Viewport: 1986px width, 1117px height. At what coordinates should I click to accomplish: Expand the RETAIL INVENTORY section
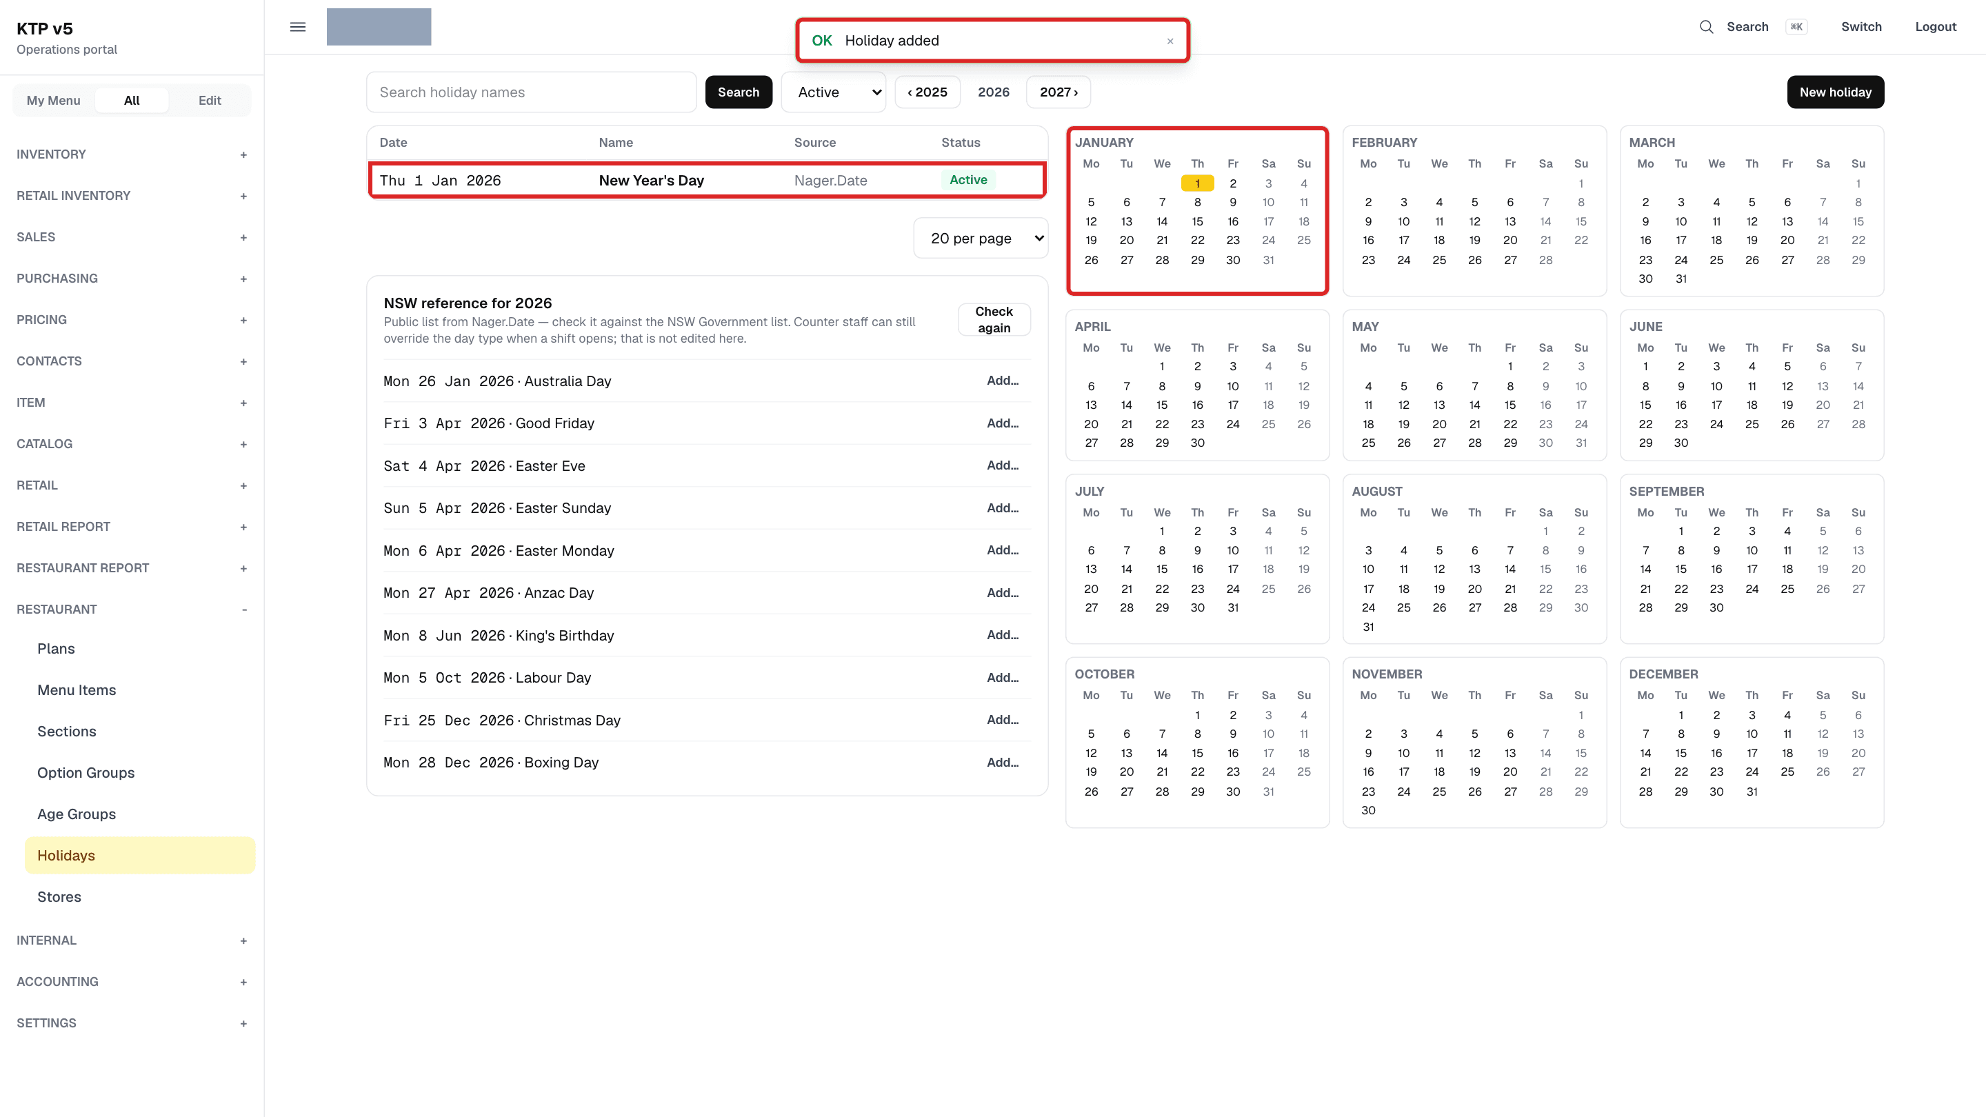132,196
